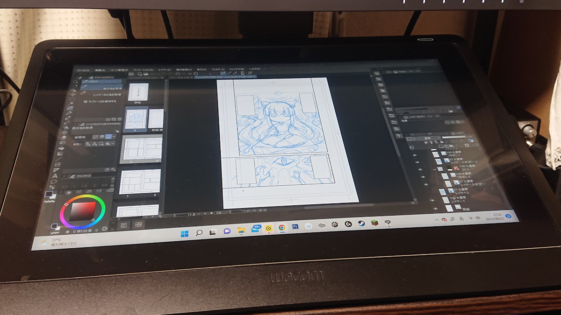The height and width of the screenshot is (315, 561).
Task: Select the highlighted Eyedropper tool
Action: coord(70,108)
